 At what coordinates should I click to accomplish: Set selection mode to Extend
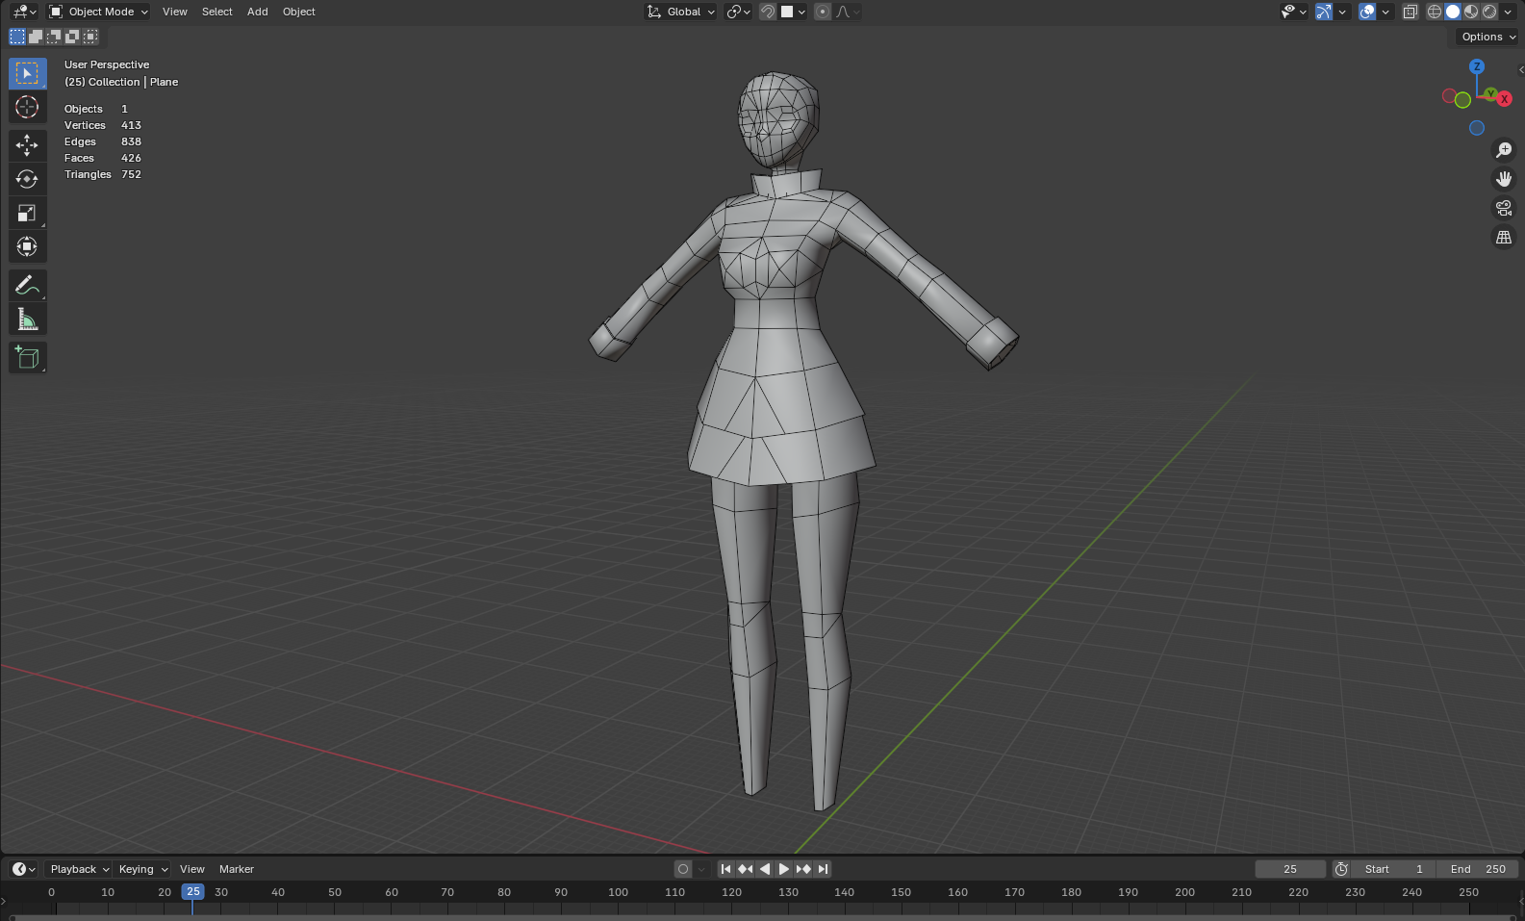pyautogui.click(x=36, y=37)
